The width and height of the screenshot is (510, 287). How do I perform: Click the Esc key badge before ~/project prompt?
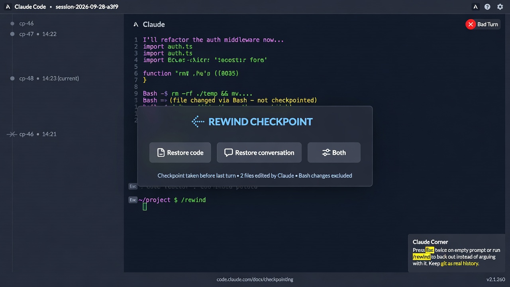[133, 200]
